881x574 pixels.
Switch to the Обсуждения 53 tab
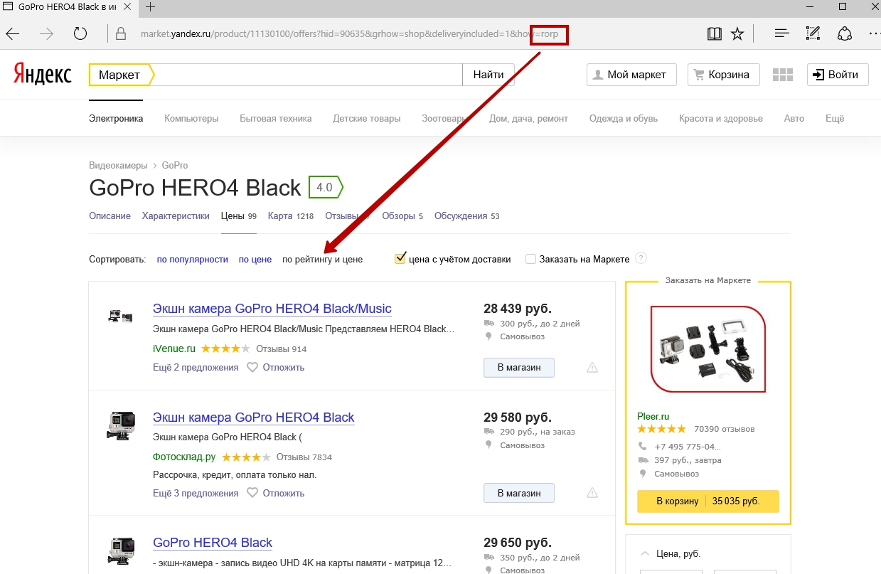(467, 216)
